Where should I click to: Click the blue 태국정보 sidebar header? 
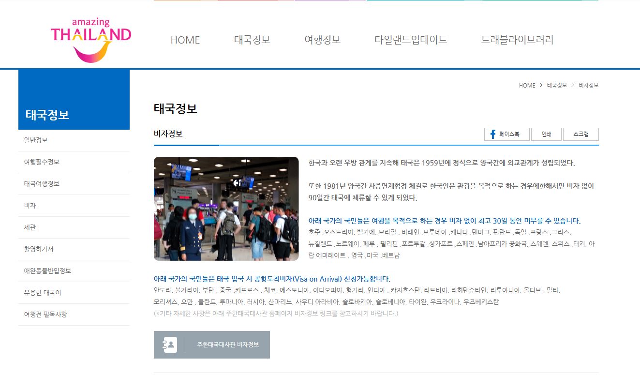tap(74, 100)
